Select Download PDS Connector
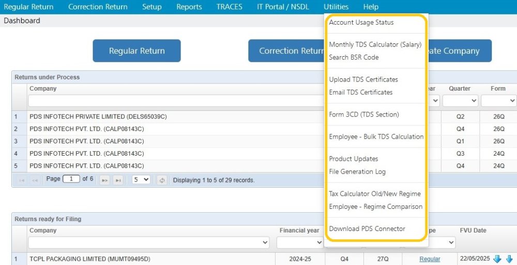 click(x=367, y=229)
